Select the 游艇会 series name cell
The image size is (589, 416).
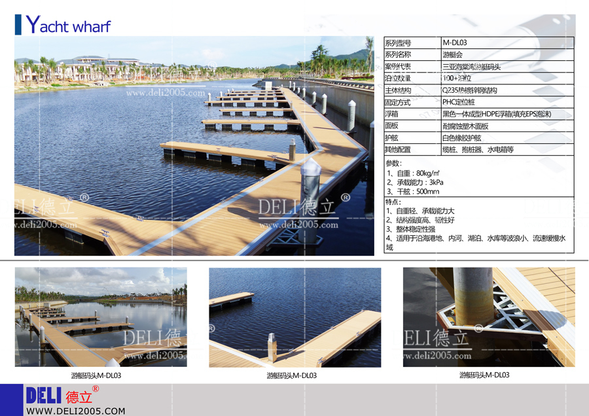[452, 54]
